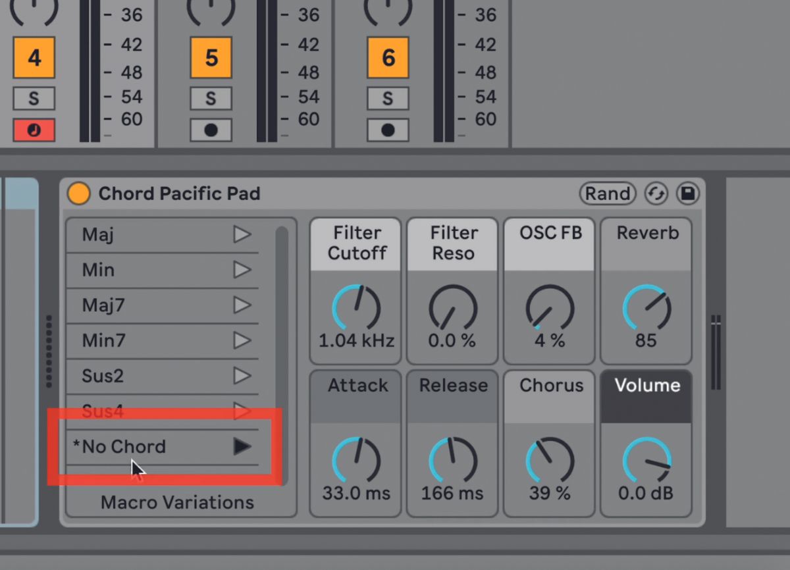Click the 166 ms release value

(x=453, y=493)
